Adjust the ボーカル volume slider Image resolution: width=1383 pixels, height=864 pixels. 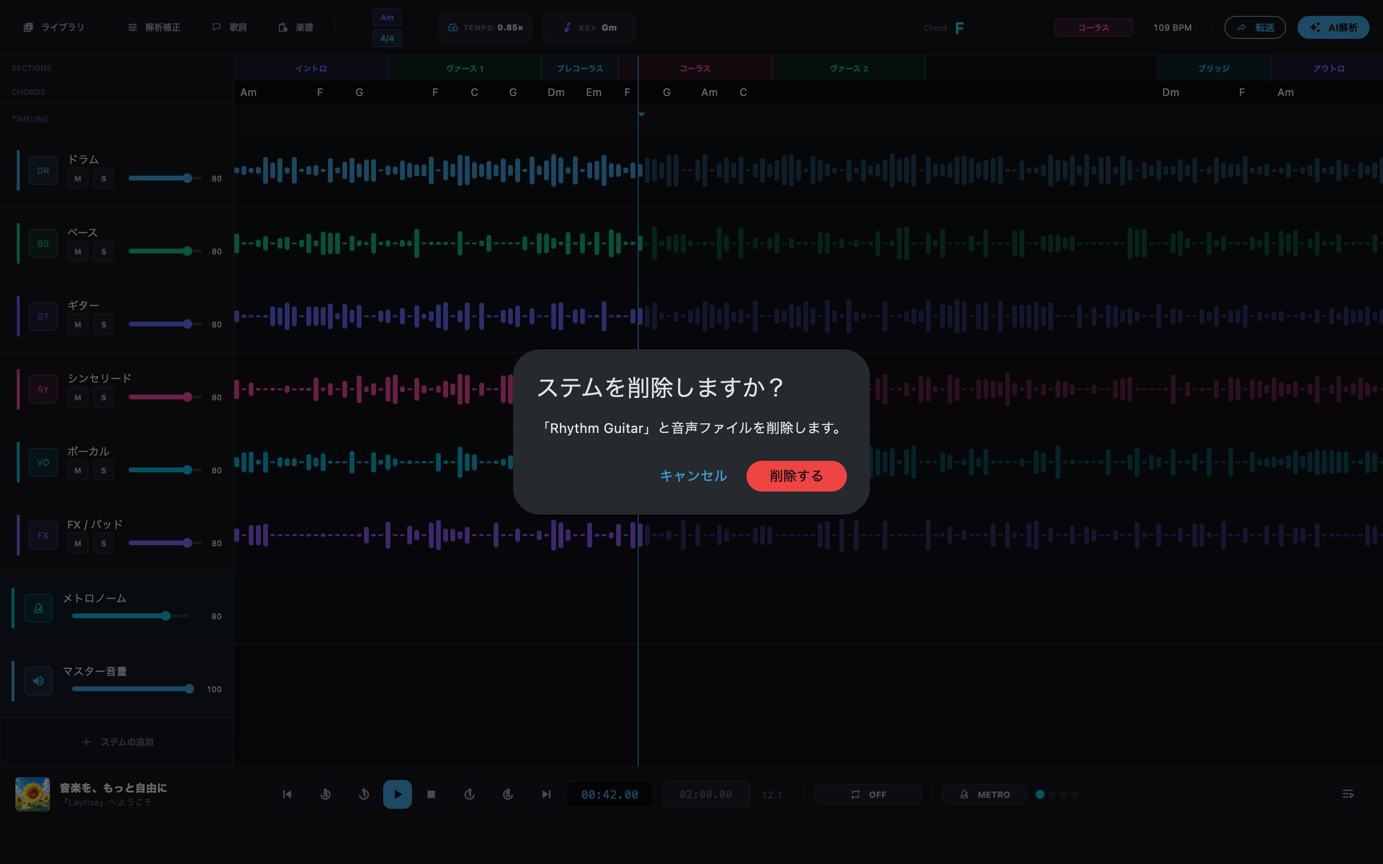(165, 470)
